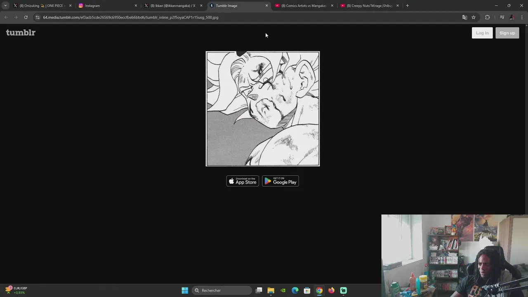Go back to the previous page
Image resolution: width=528 pixels, height=297 pixels.
coord(6,17)
